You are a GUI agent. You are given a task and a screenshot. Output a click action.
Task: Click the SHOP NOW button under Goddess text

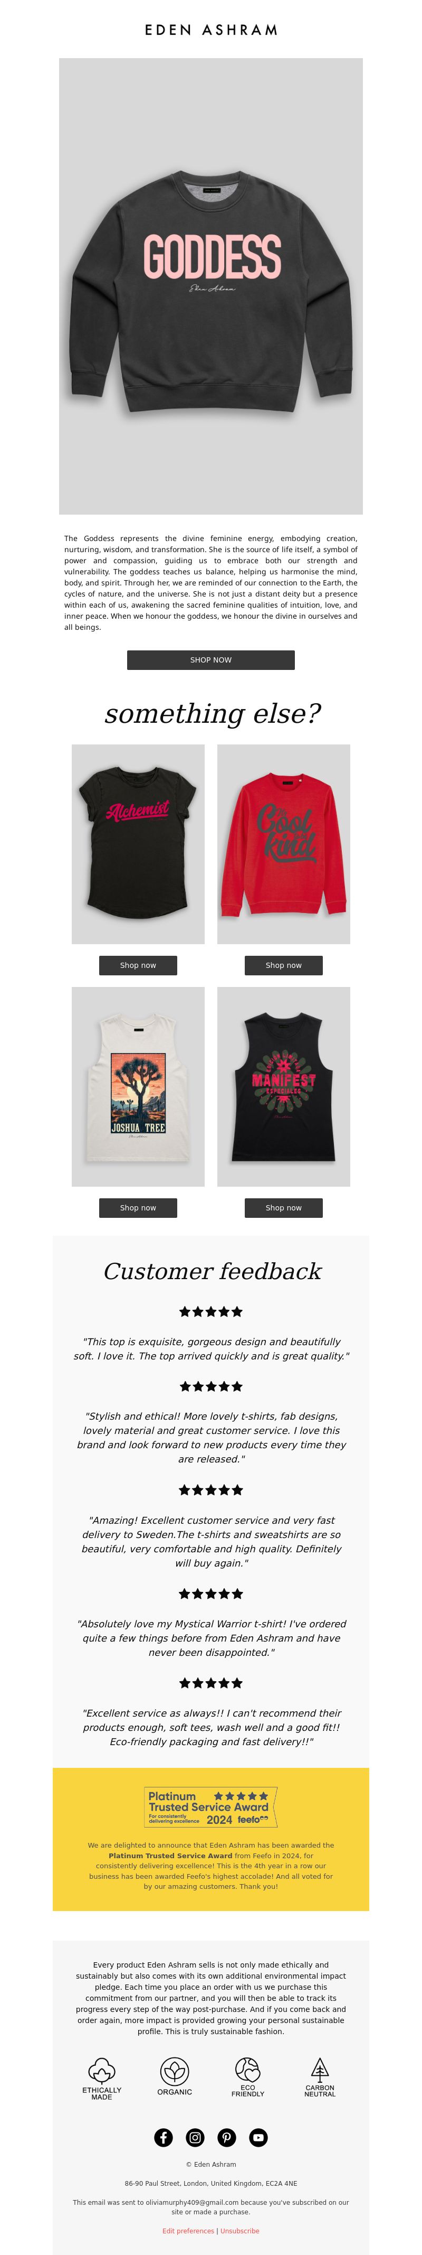(x=210, y=659)
